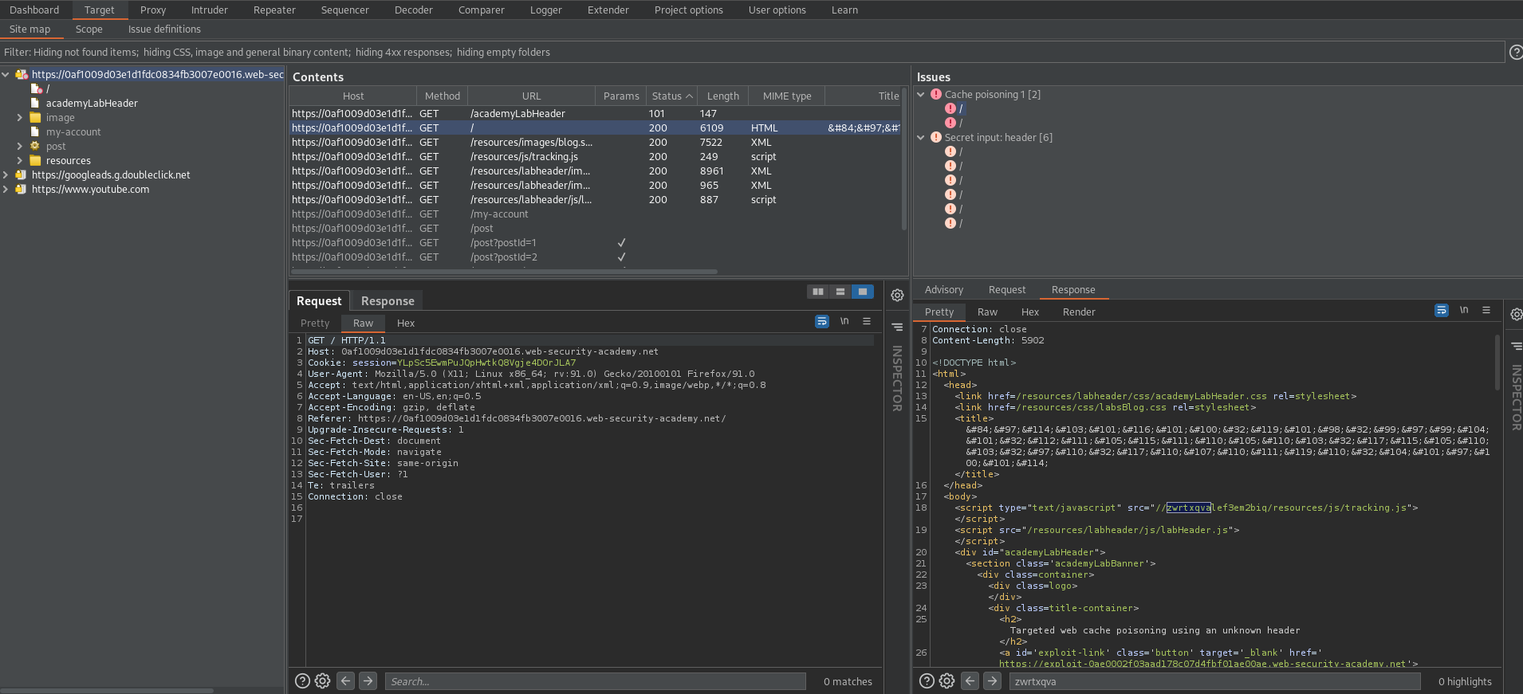1523x694 pixels.
Task: Open issue response viewer hamburger menu
Action: pos(1486,311)
